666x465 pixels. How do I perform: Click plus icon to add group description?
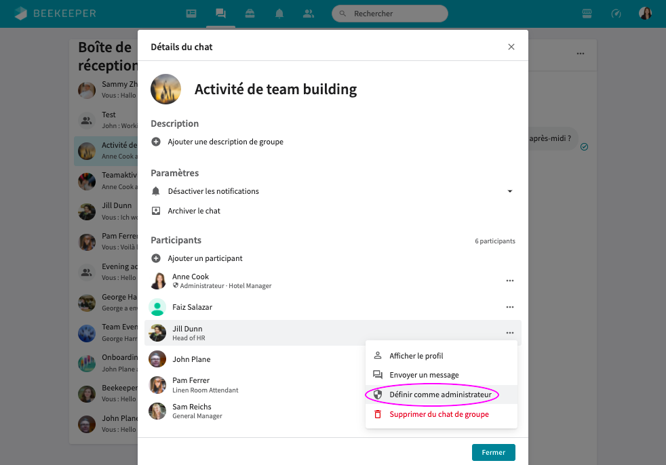[x=156, y=142]
